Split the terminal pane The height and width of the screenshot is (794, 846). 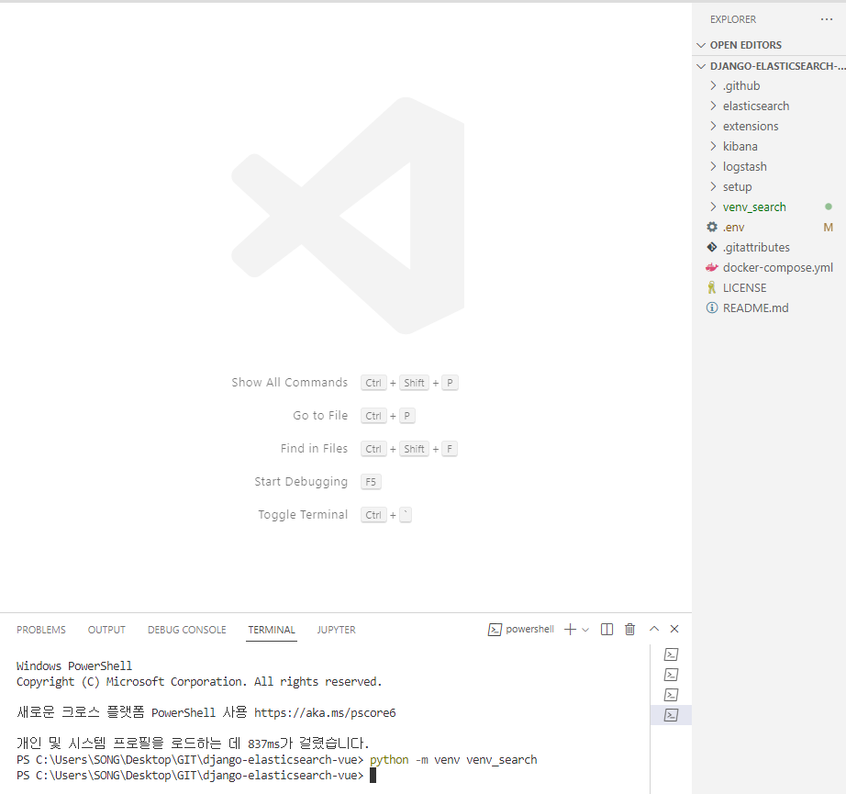click(x=607, y=630)
